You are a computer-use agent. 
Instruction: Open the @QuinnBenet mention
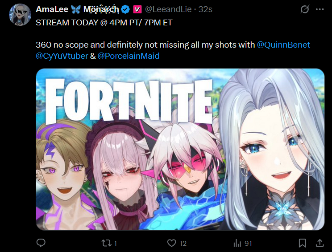click(x=283, y=45)
